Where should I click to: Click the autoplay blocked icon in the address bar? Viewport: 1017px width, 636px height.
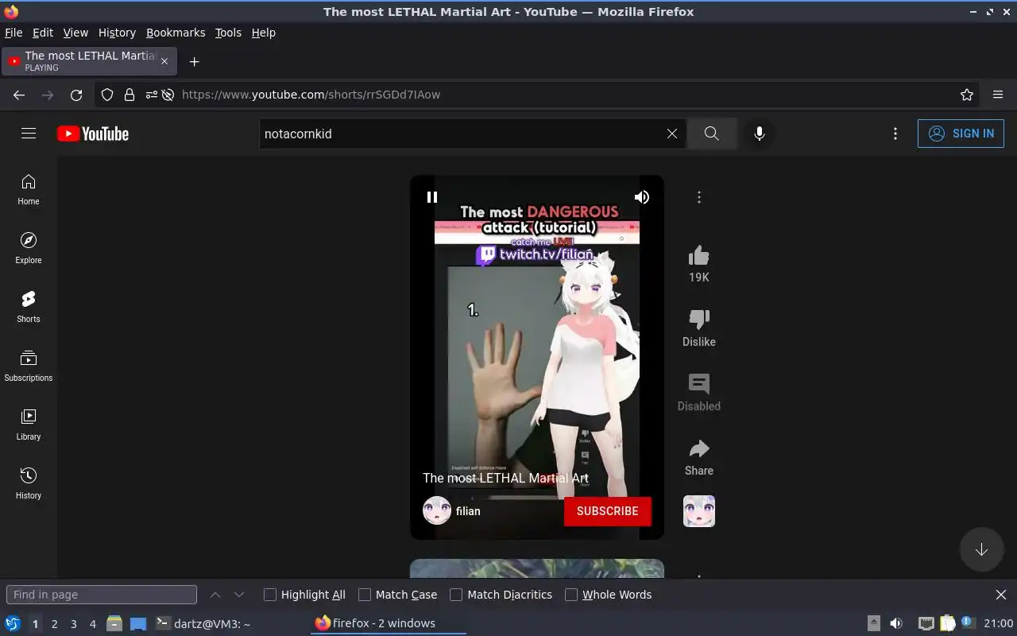point(168,95)
